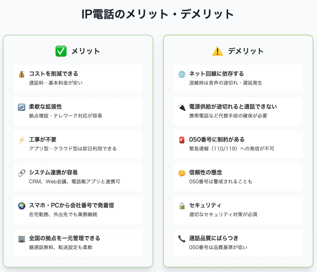317x272 pixels.
Task: Click the globe icon beside スマホ・PCから会社番号で発着信
Action: (21, 206)
